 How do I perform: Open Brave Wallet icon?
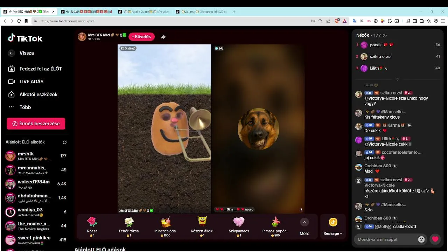(422, 21)
